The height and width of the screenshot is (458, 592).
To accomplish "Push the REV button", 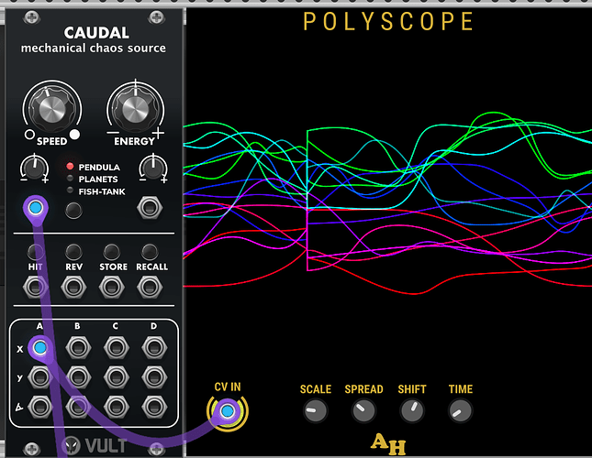I will pos(73,252).
